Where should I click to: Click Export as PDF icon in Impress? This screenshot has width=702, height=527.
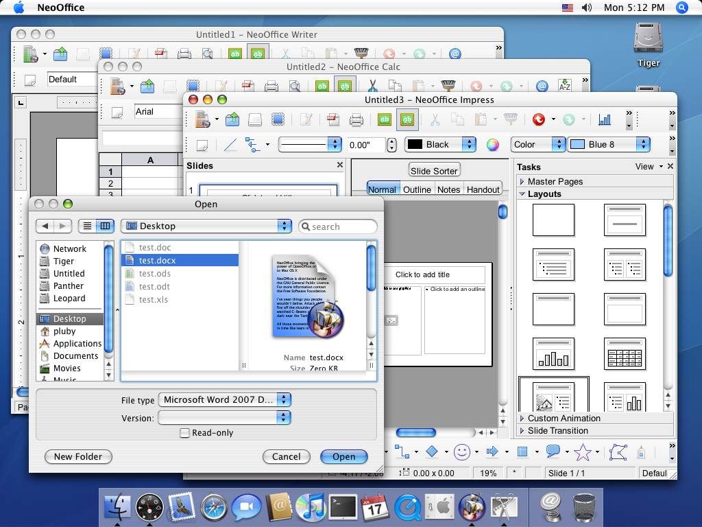[x=333, y=120]
